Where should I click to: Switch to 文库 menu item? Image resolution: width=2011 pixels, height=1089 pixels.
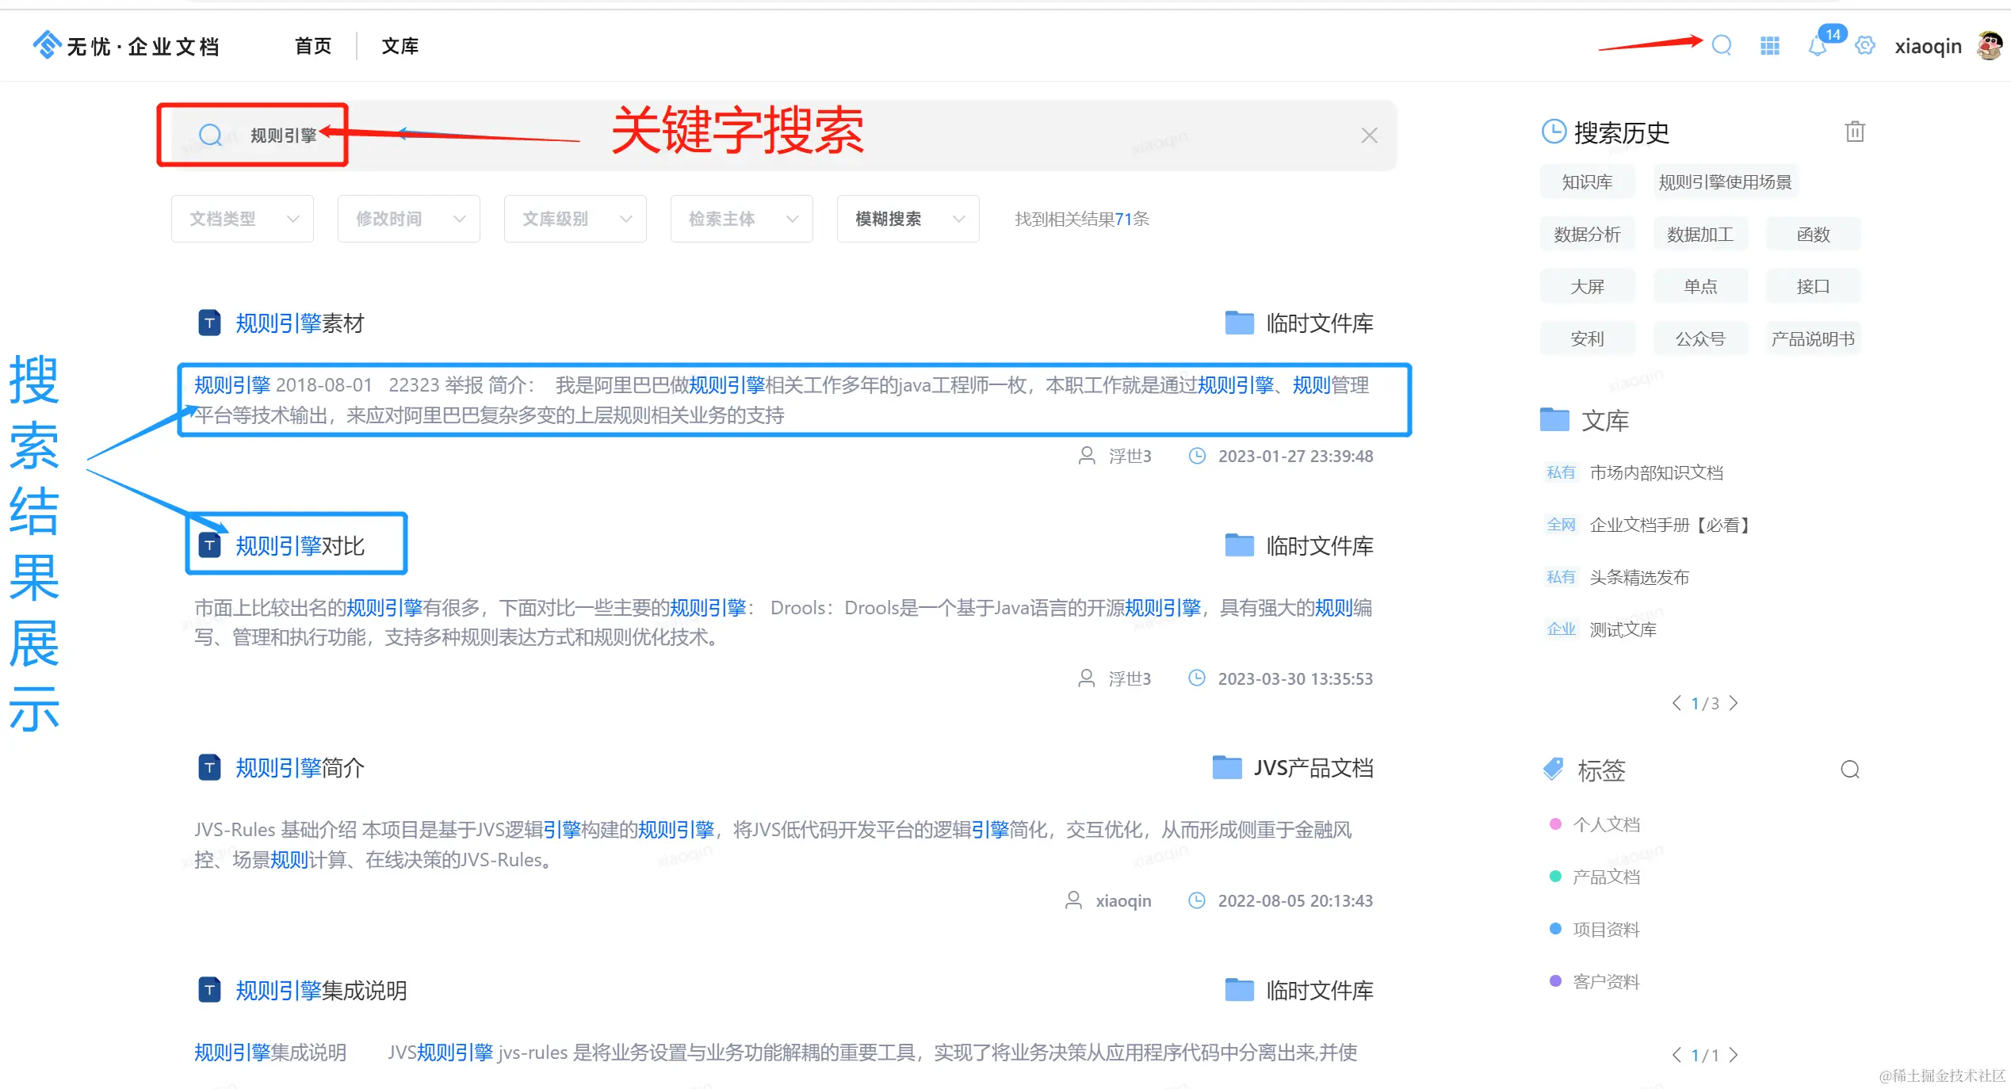(400, 46)
